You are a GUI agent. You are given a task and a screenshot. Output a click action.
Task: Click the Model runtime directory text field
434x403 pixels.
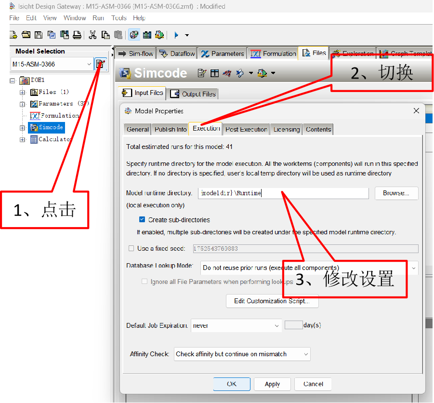click(x=283, y=193)
